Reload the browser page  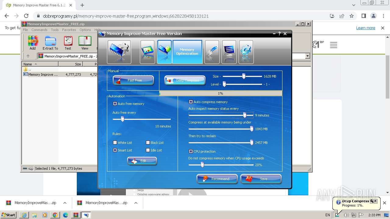point(26,16)
